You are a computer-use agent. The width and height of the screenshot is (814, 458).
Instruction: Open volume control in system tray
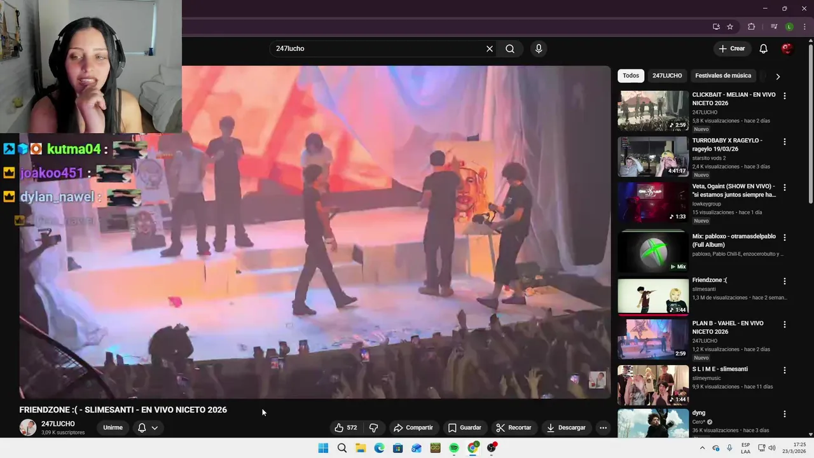[x=772, y=448]
